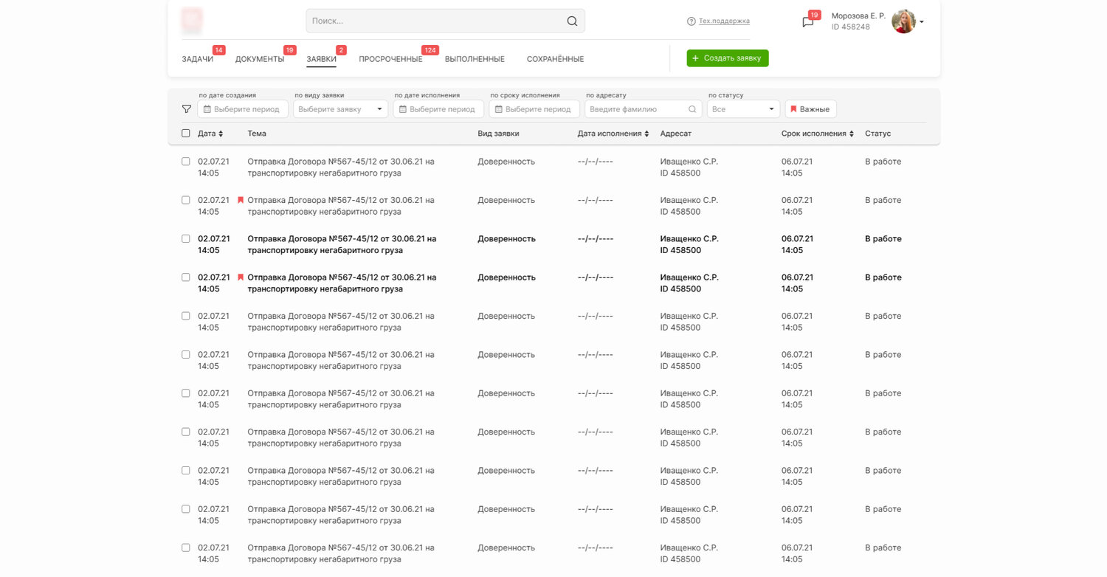Click the funnel filter icon
This screenshot has height=577, width=1107.
pyautogui.click(x=187, y=109)
